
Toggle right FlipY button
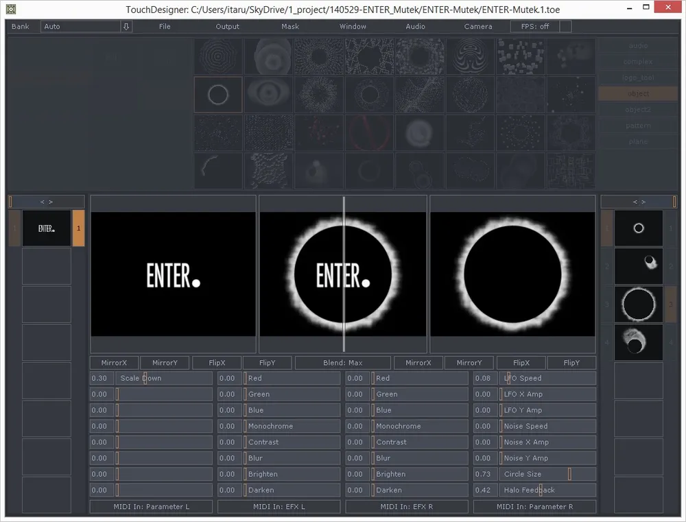click(571, 363)
